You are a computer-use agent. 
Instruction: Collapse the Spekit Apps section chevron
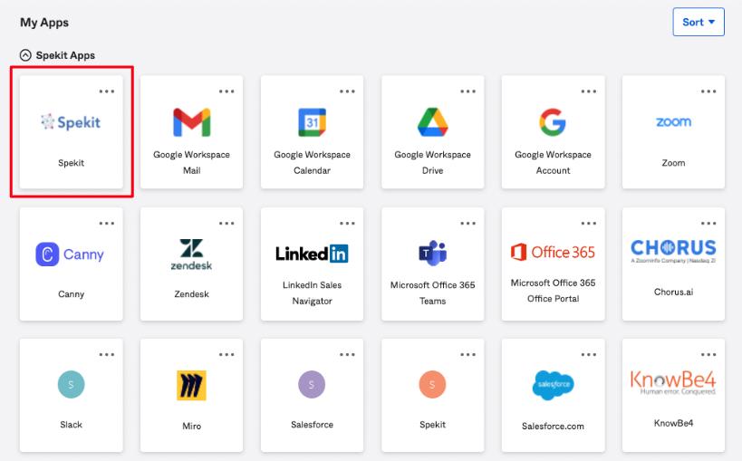(25, 55)
